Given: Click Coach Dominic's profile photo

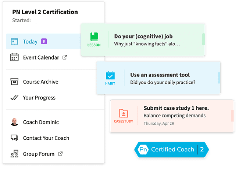Looking at the screenshot, I should tap(15, 122).
